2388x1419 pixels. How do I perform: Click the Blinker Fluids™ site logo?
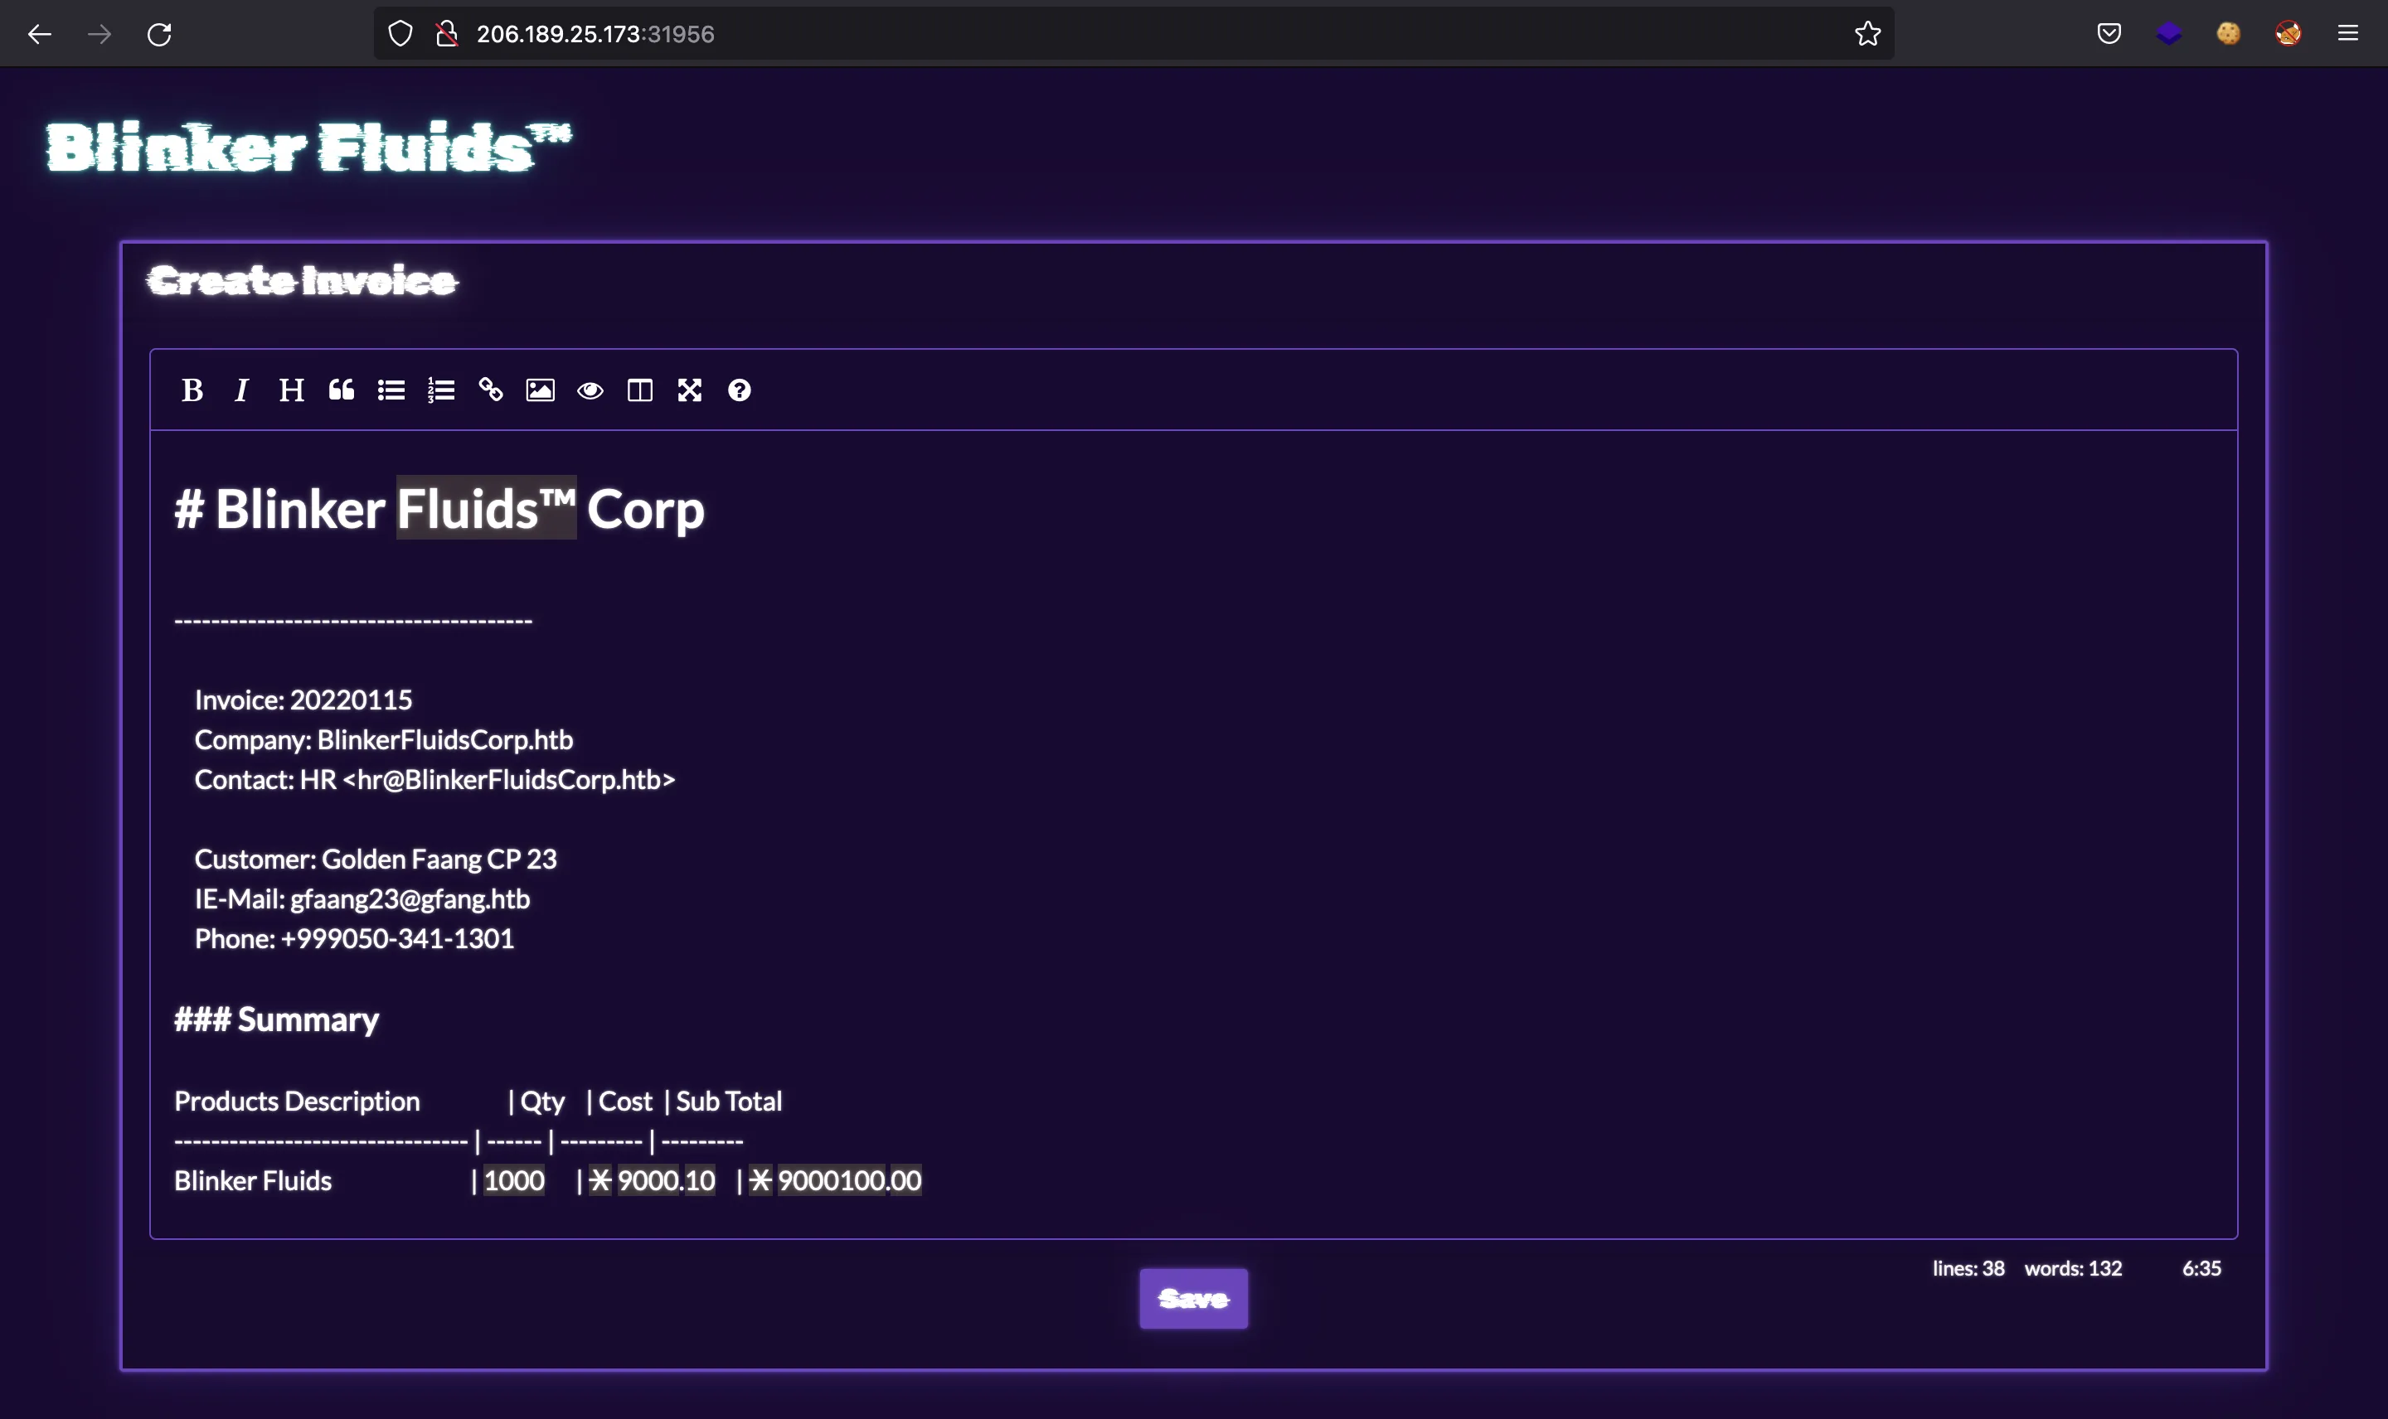tap(308, 147)
